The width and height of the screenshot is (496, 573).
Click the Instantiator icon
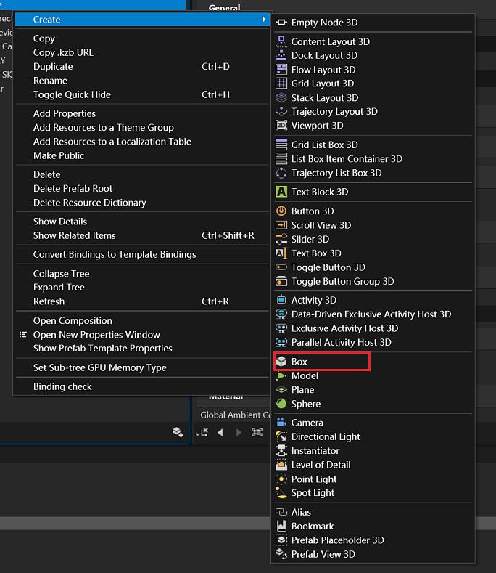point(281,450)
